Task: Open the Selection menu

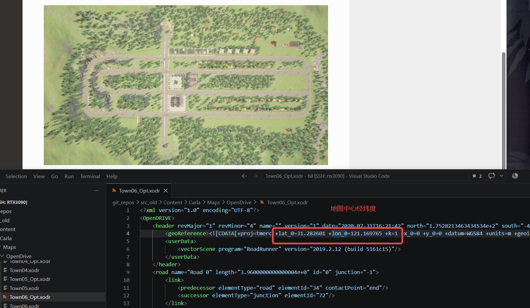Action: [16, 176]
